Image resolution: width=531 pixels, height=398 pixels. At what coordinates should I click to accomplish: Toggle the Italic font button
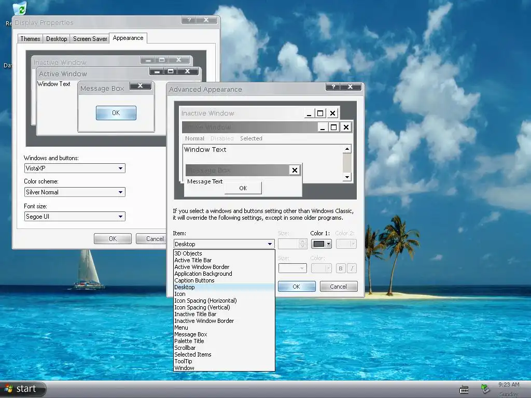click(x=352, y=268)
